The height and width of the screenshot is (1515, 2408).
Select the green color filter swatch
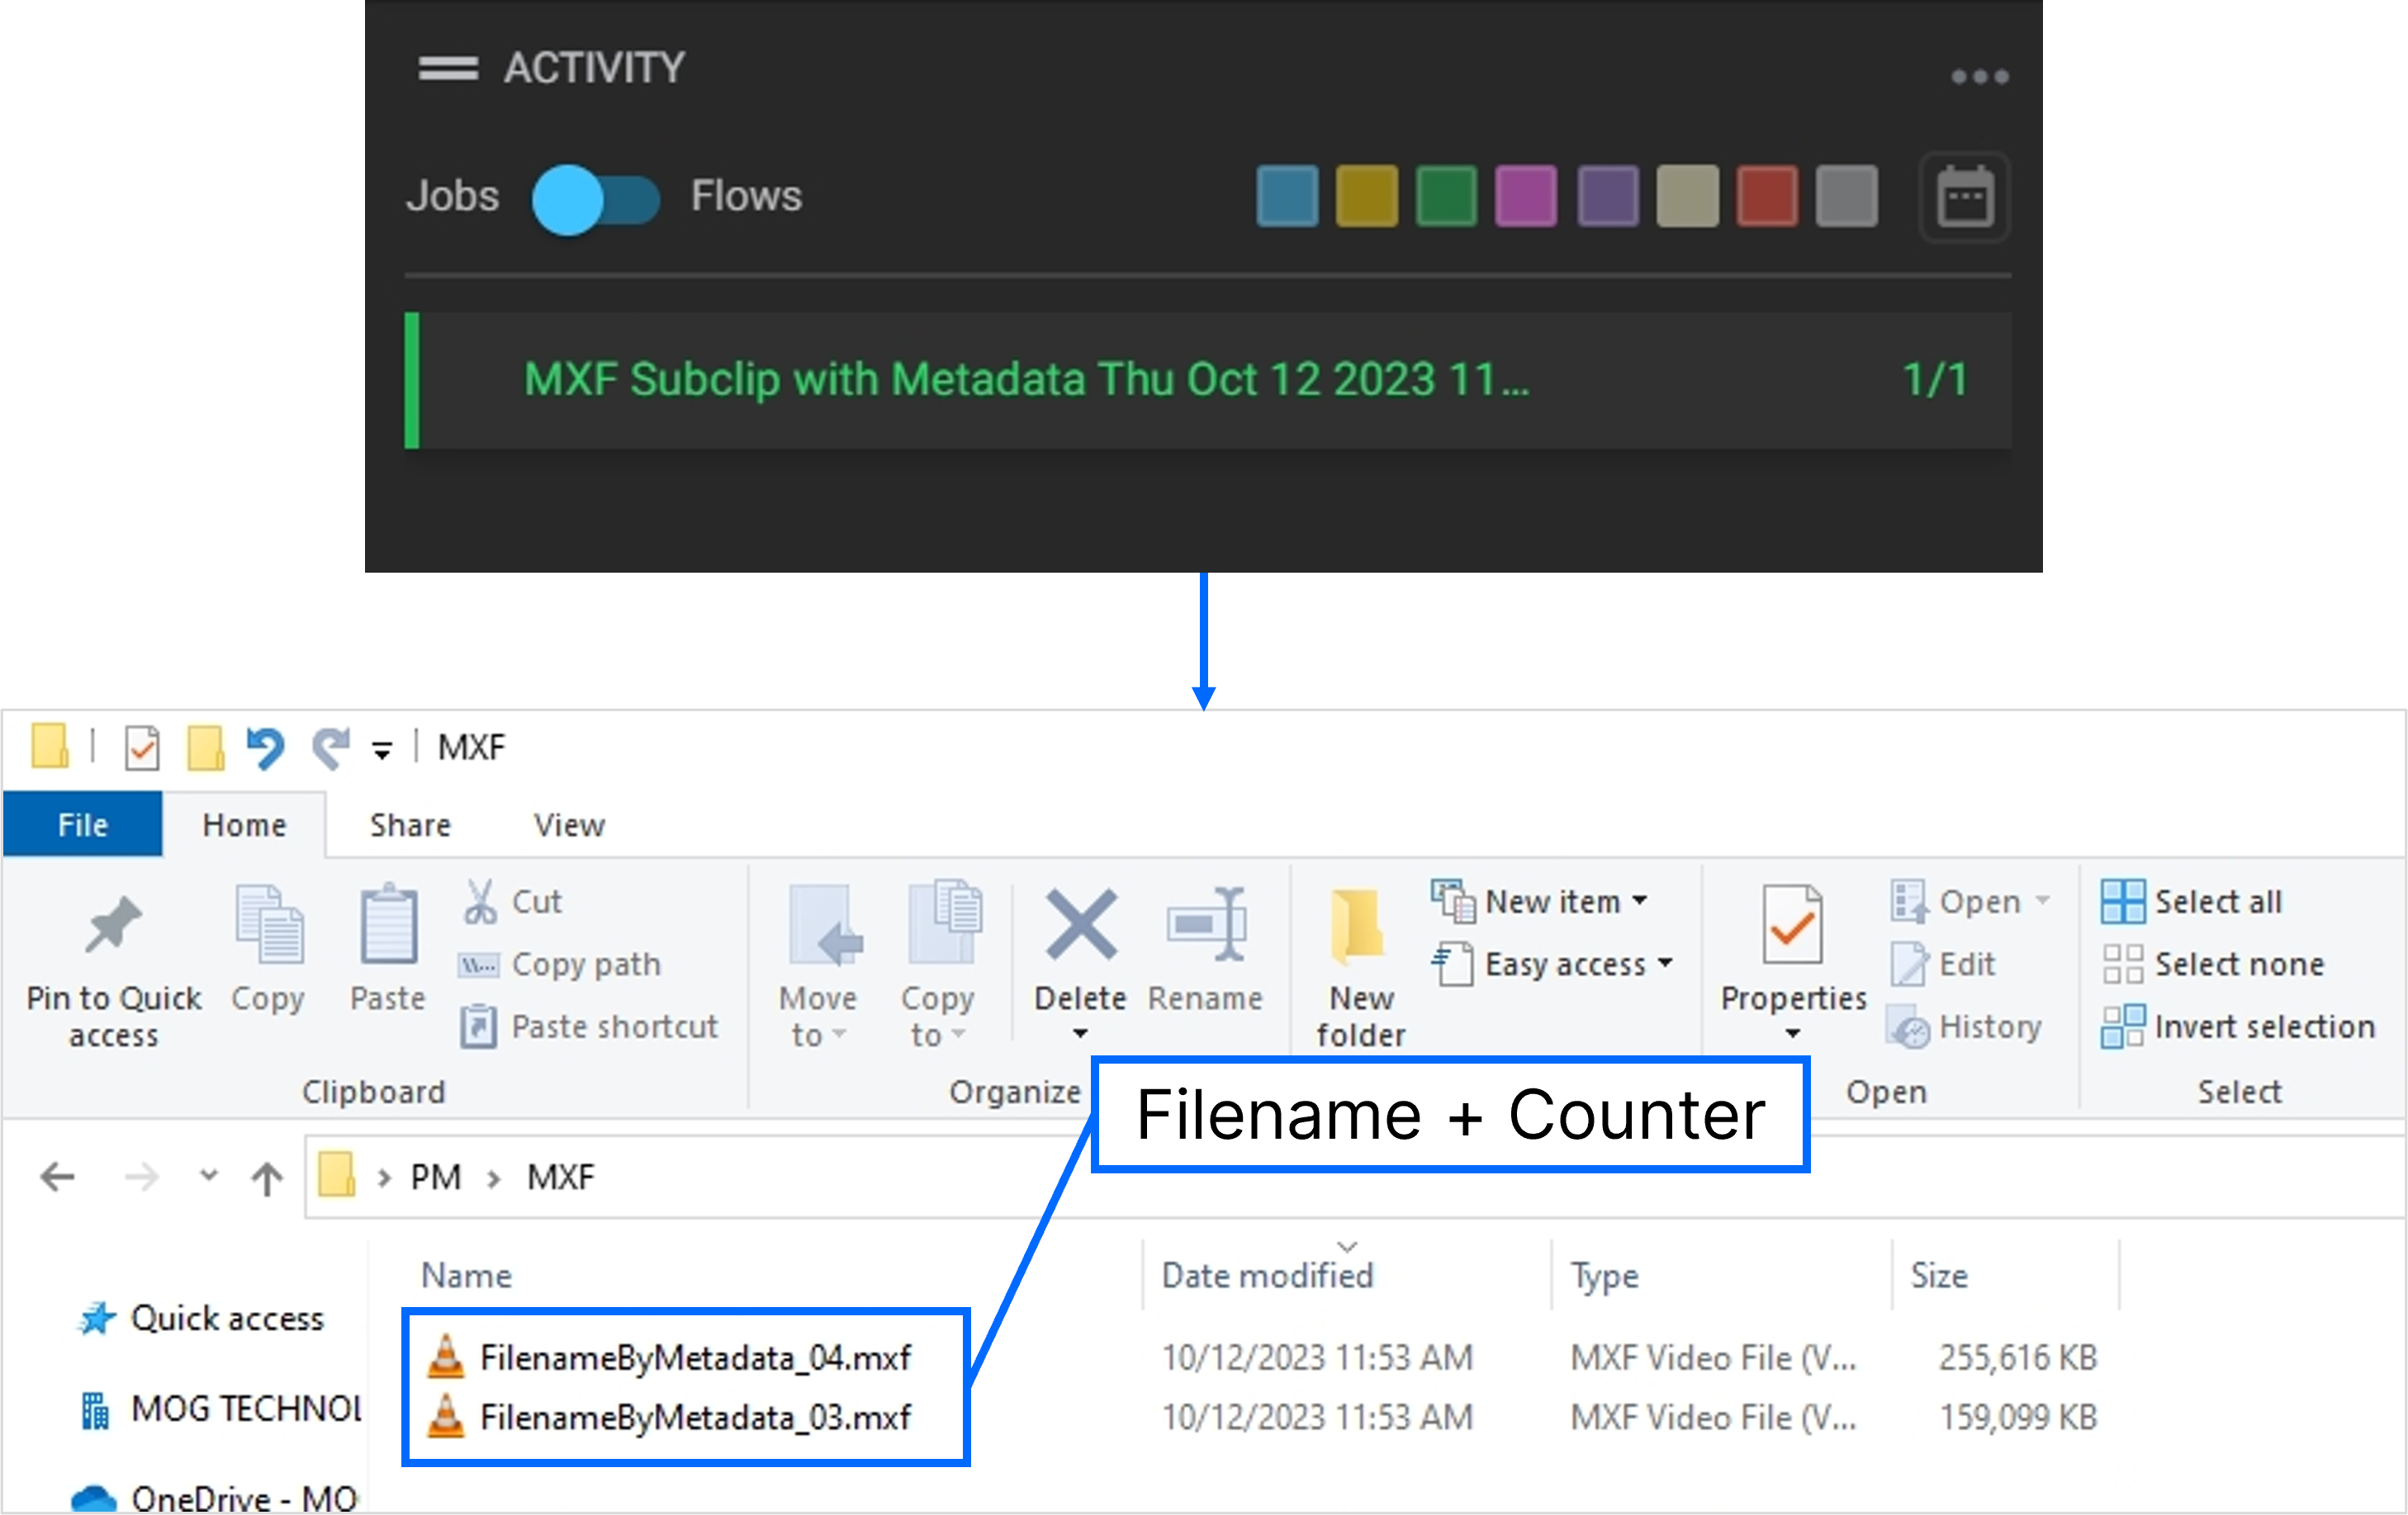1446,196
